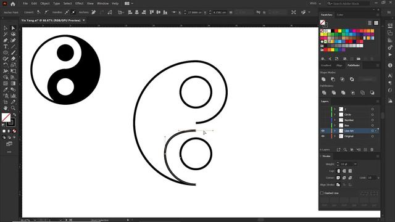Screen dimensions: 395x222
Task: Open the Object menu
Action: pos(45,4)
